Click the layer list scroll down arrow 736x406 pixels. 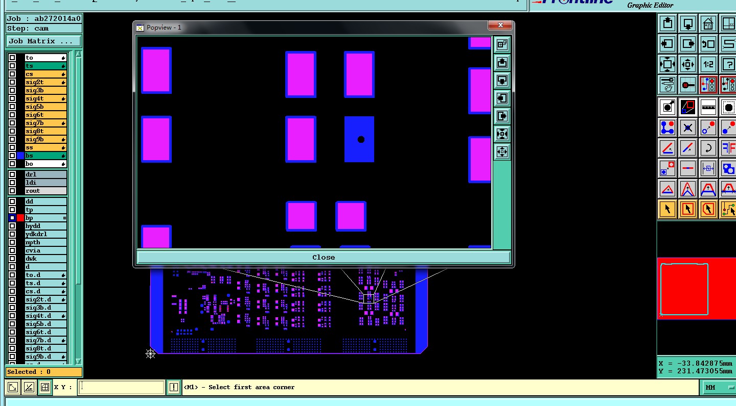click(x=78, y=361)
